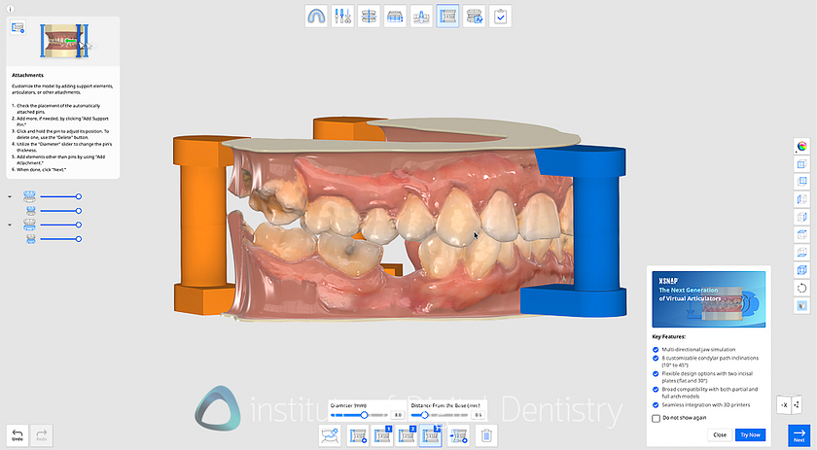Open the clipboard checkmark completion step
This screenshot has width=817, height=450.
[x=500, y=16]
